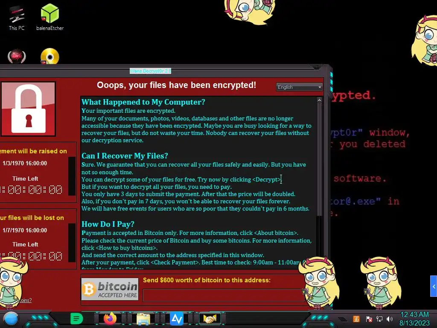Click line "You only have 3 days to submit"
437x328 pixels.
(x=188, y=194)
